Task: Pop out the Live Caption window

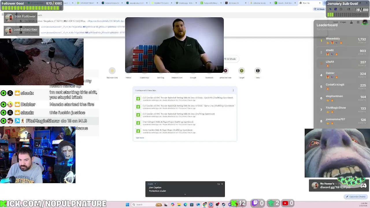Action: point(219,184)
